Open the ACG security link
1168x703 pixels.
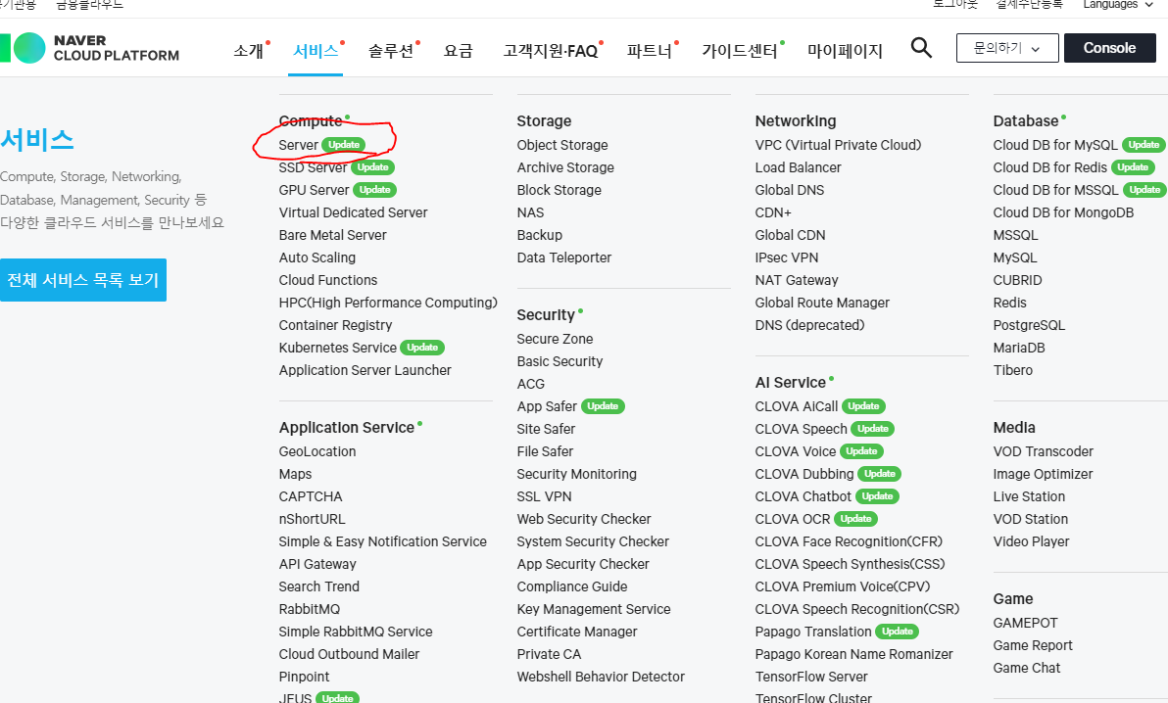[x=530, y=384]
